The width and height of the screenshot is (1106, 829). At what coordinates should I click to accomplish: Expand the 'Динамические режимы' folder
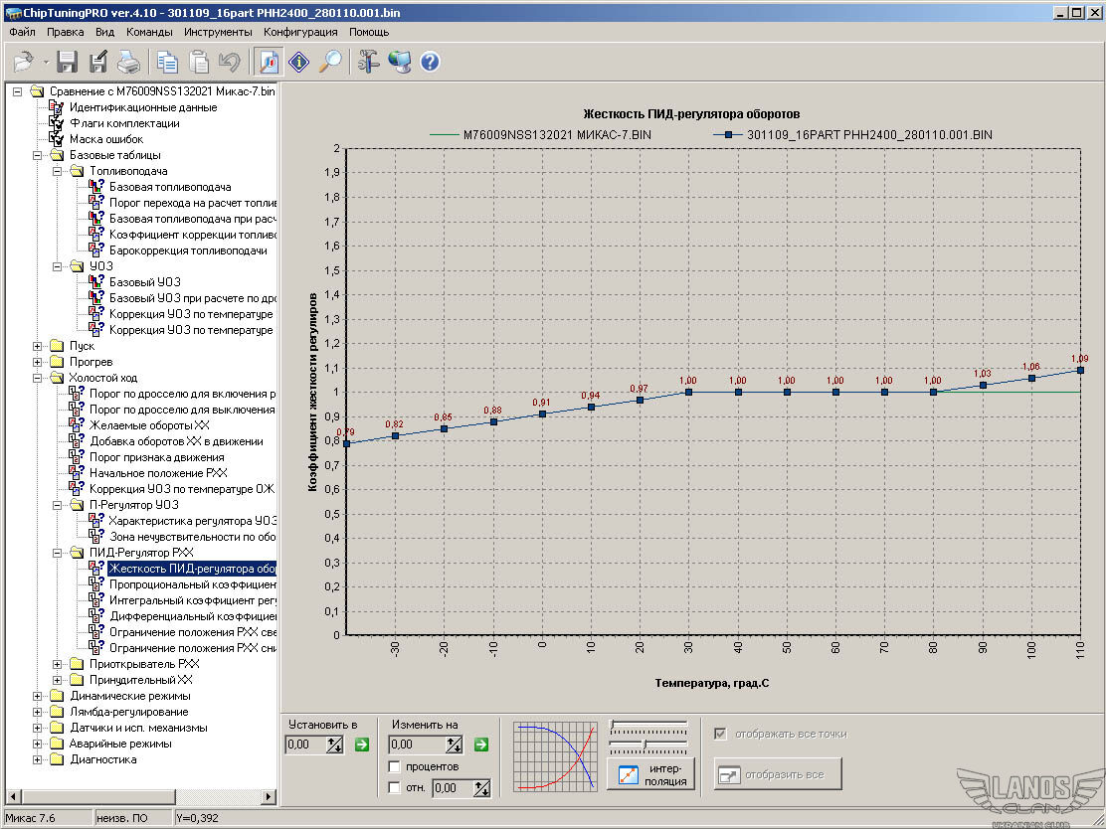coord(38,696)
